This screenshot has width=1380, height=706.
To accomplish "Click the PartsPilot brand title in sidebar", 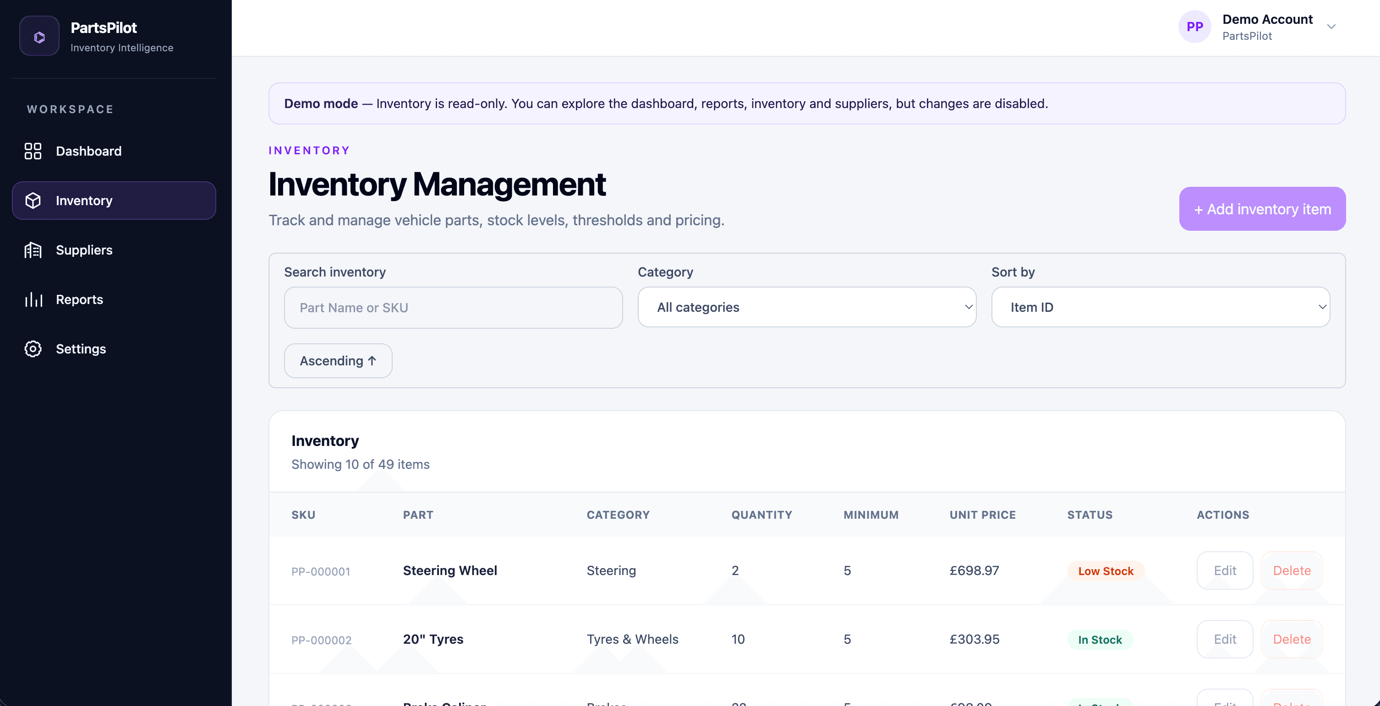I will (104, 28).
